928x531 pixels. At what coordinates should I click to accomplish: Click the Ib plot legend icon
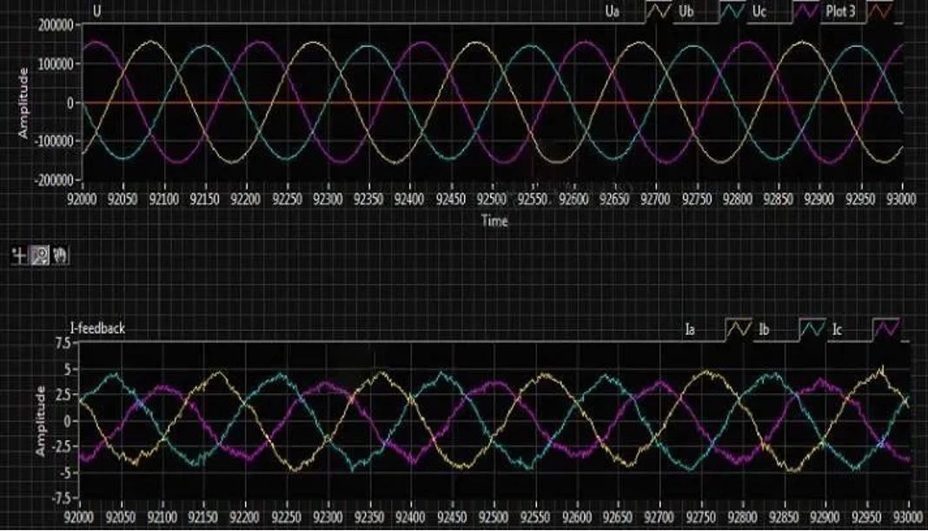point(812,330)
